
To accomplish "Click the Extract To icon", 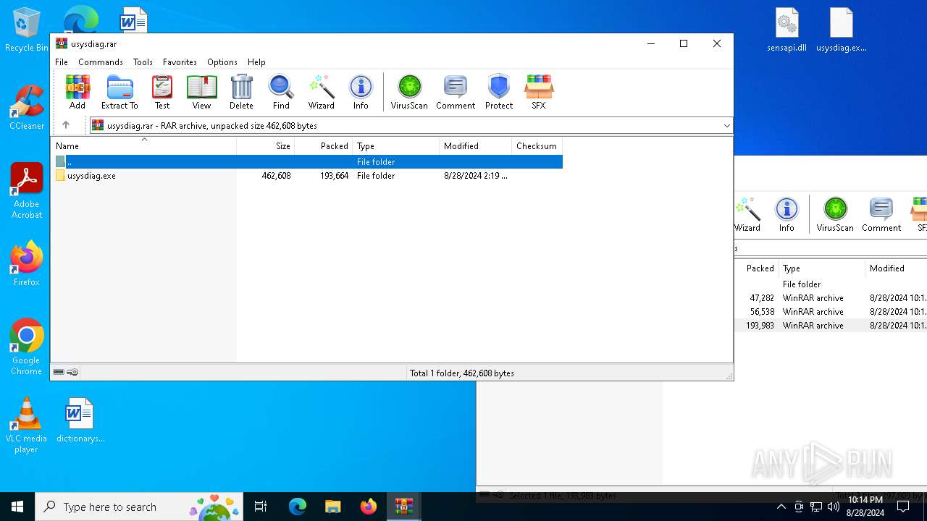I will tap(119, 92).
